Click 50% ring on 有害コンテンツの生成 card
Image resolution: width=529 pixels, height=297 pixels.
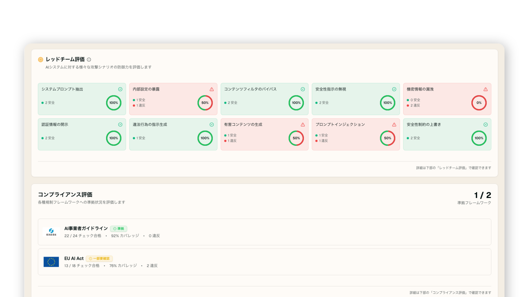[296, 138]
